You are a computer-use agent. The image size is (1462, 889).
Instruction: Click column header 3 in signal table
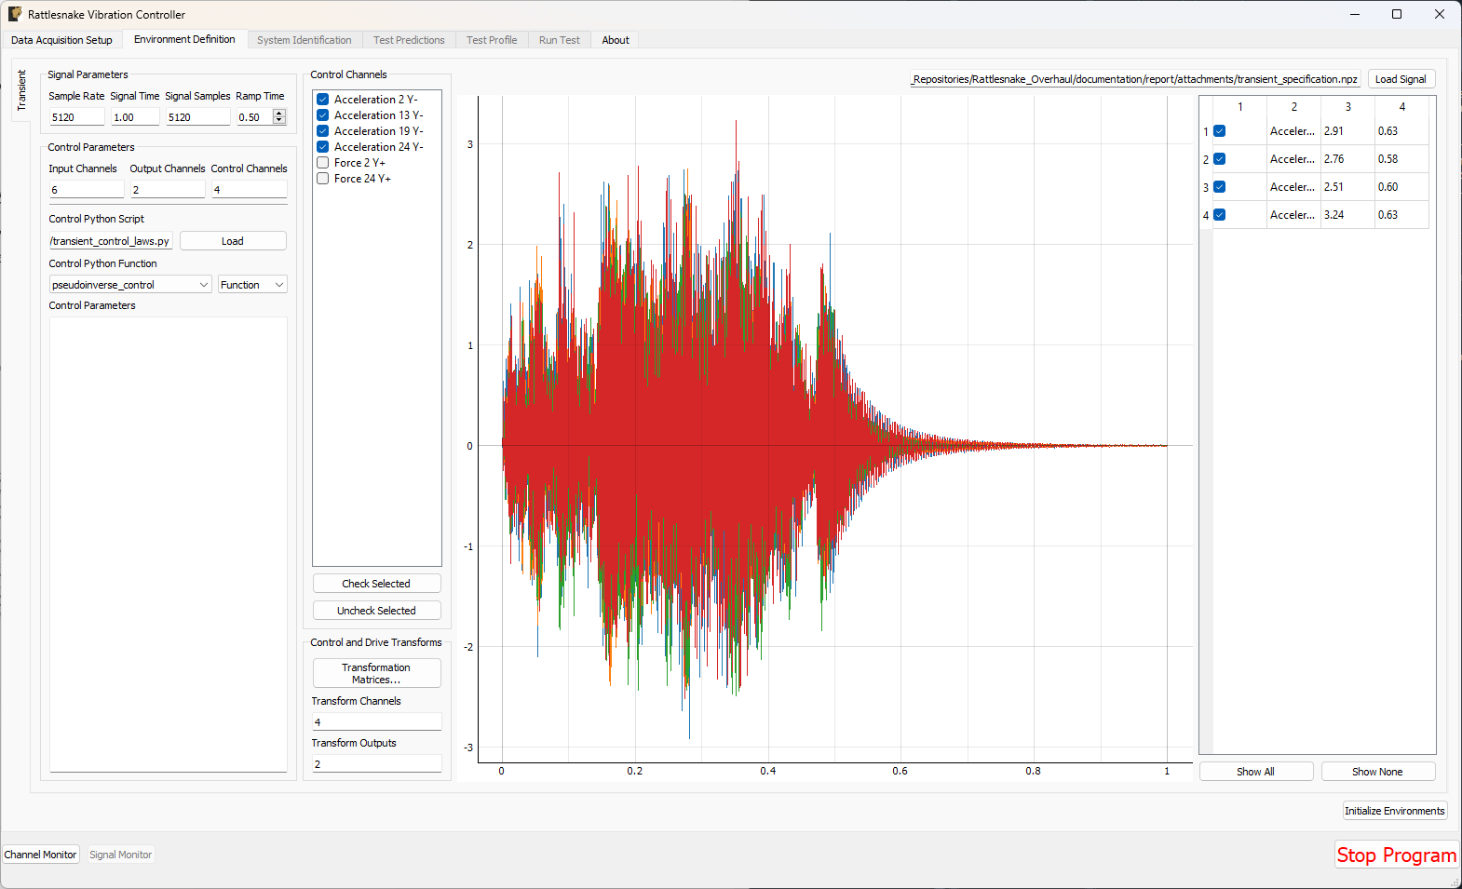click(x=1347, y=107)
